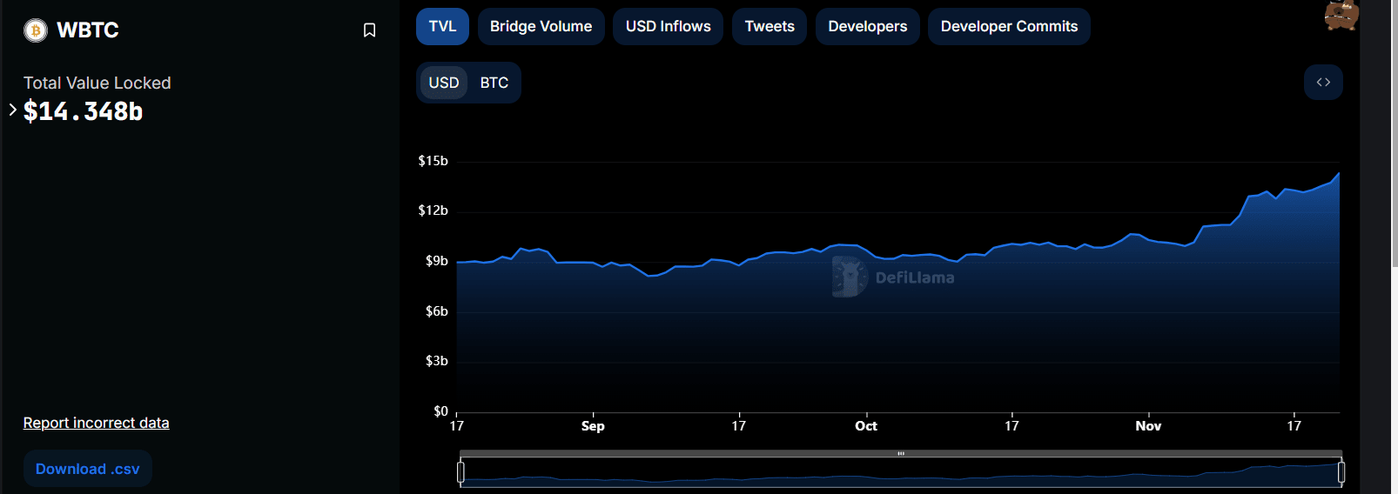Open the Report incorrect data link

(96, 423)
